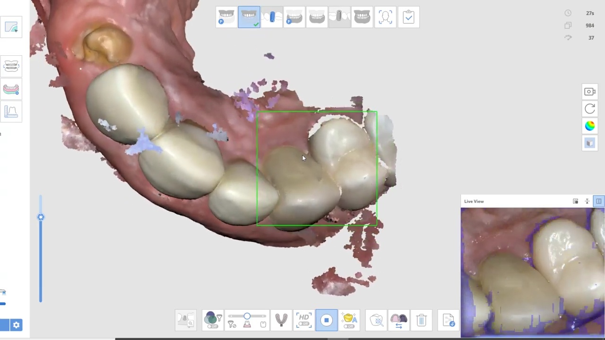The width and height of the screenshot is (605, 340).
Task: Adjust the scan depth filter slider knob
Action: coord(247,316)
